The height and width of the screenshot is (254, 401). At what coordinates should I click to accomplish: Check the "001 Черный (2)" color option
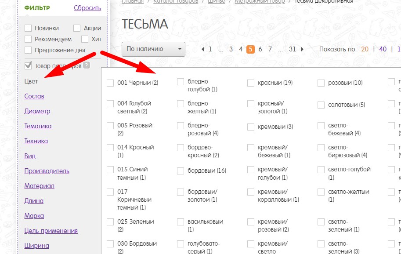coord(110,83)
